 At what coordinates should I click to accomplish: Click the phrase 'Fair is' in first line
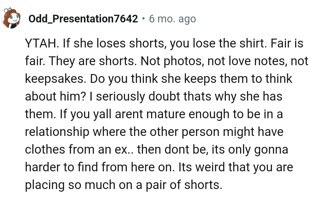287,43
